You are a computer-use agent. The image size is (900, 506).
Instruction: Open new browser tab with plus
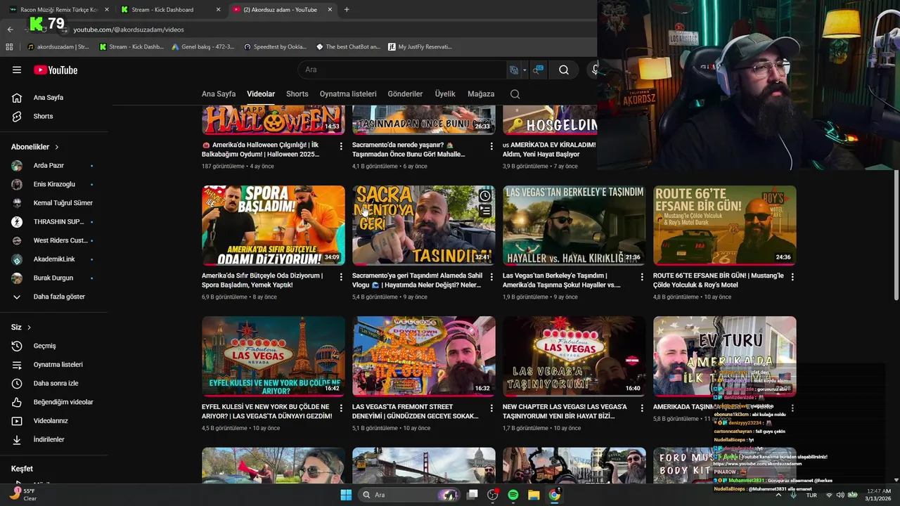click(347, 10)
